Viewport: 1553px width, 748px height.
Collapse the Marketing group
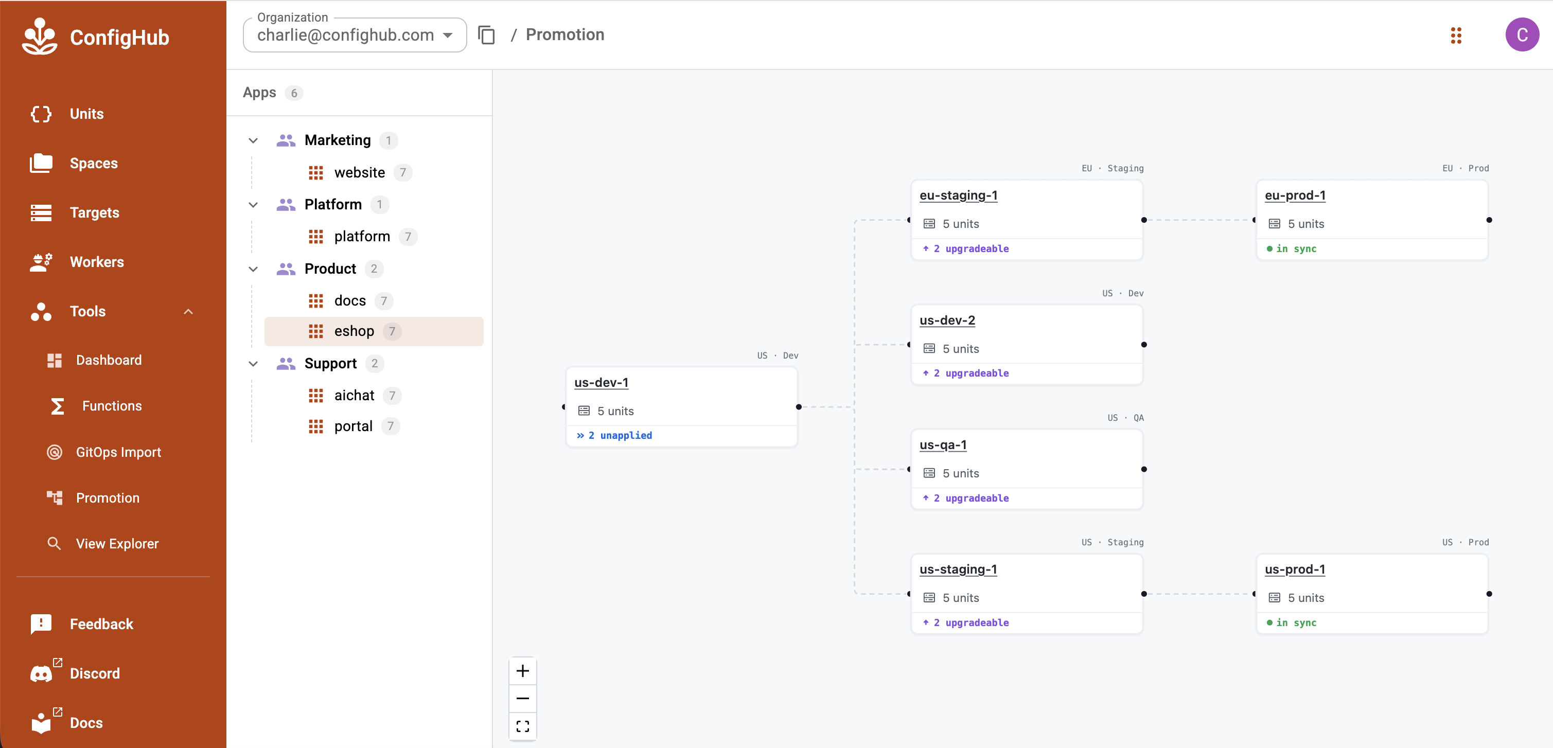253,140
